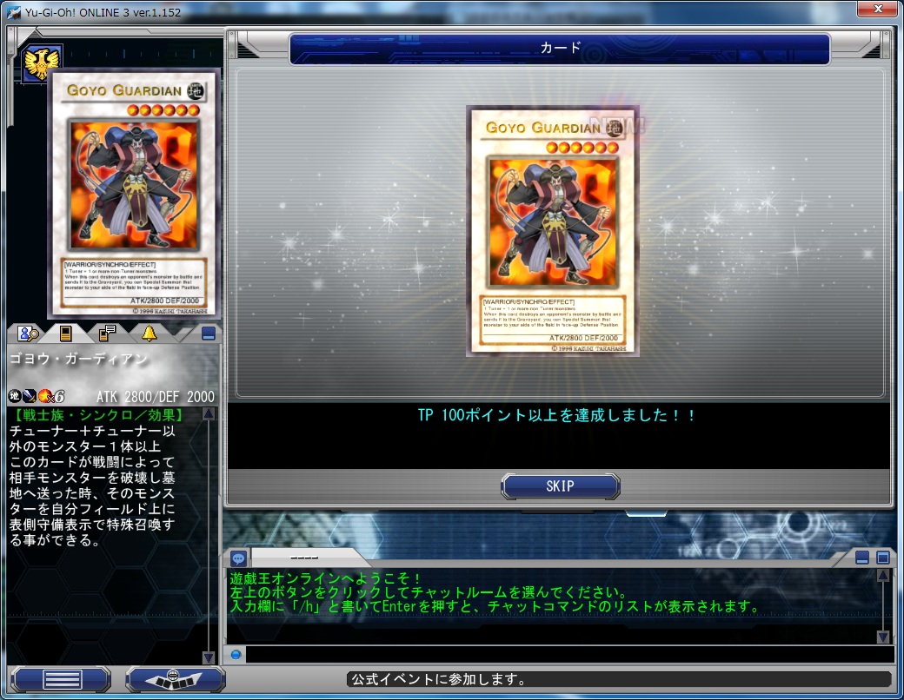Click the status text 公式イベントに参加します。
The width and height of the screenshot is (904, 700).
click(439, 680)
